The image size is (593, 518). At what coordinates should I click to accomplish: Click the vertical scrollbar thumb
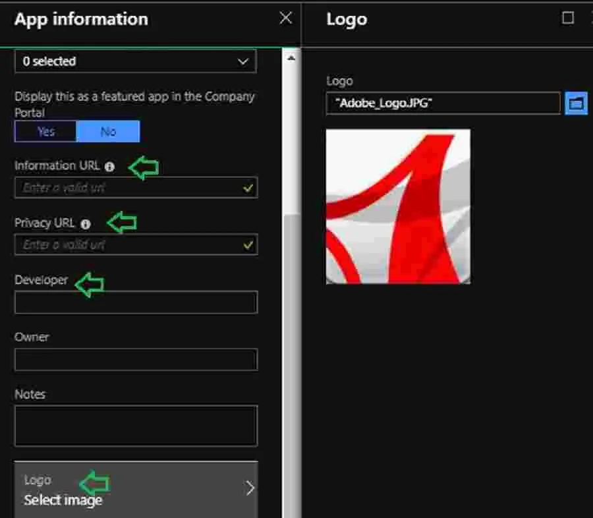tap(291, 362)
